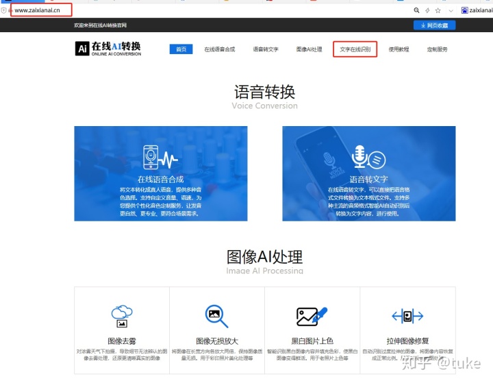Click the phone voice waveform icon
Viewport: 493px width, 383px height.
click(160, 158)
